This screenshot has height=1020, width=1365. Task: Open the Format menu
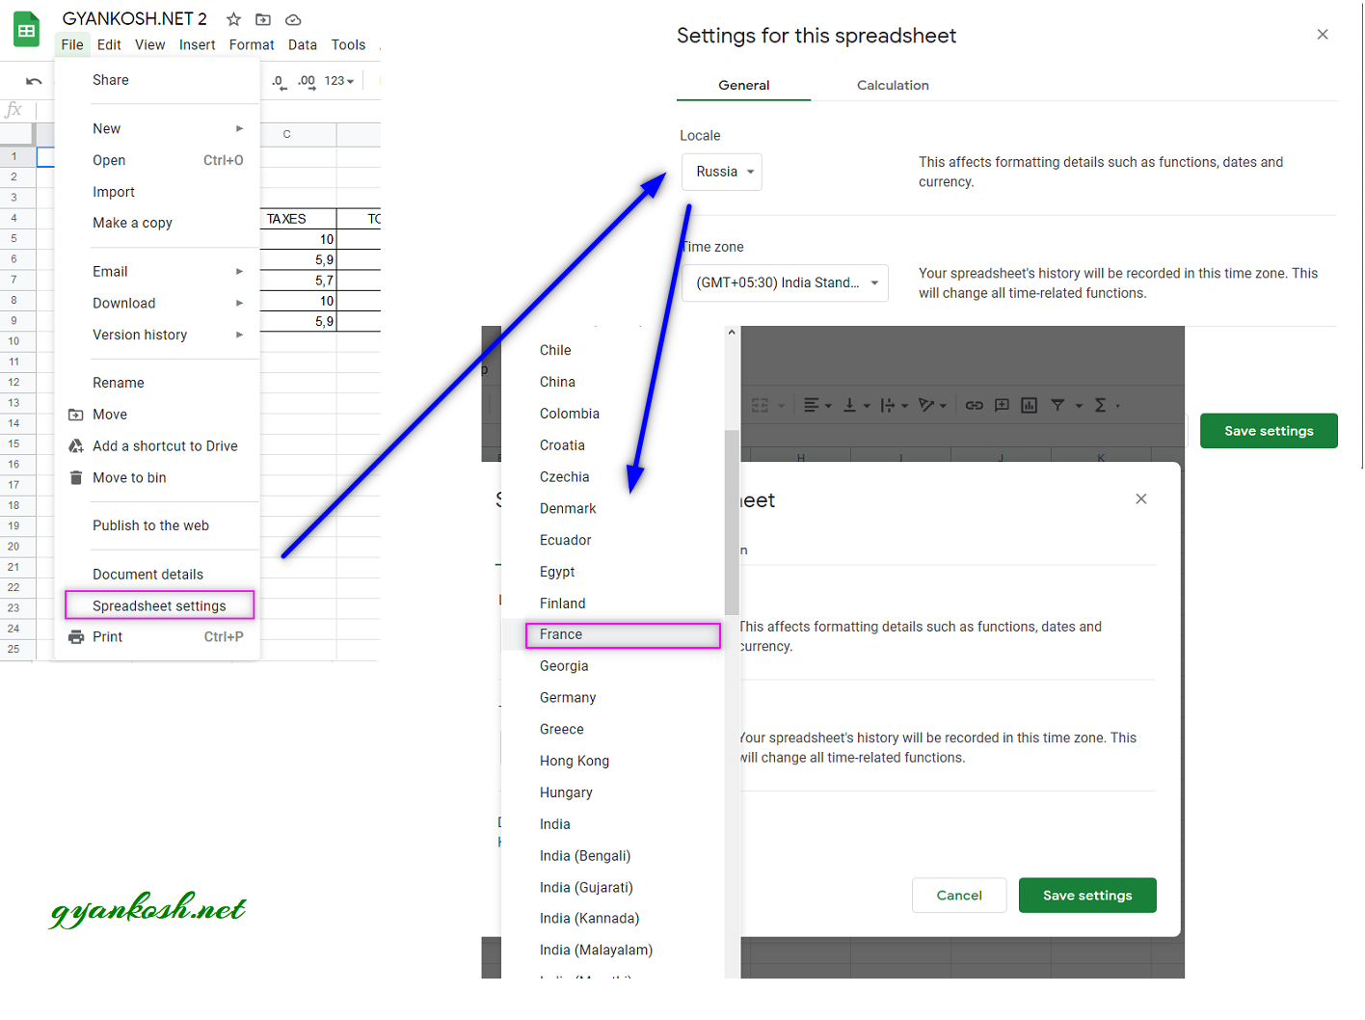pos(252,44)
